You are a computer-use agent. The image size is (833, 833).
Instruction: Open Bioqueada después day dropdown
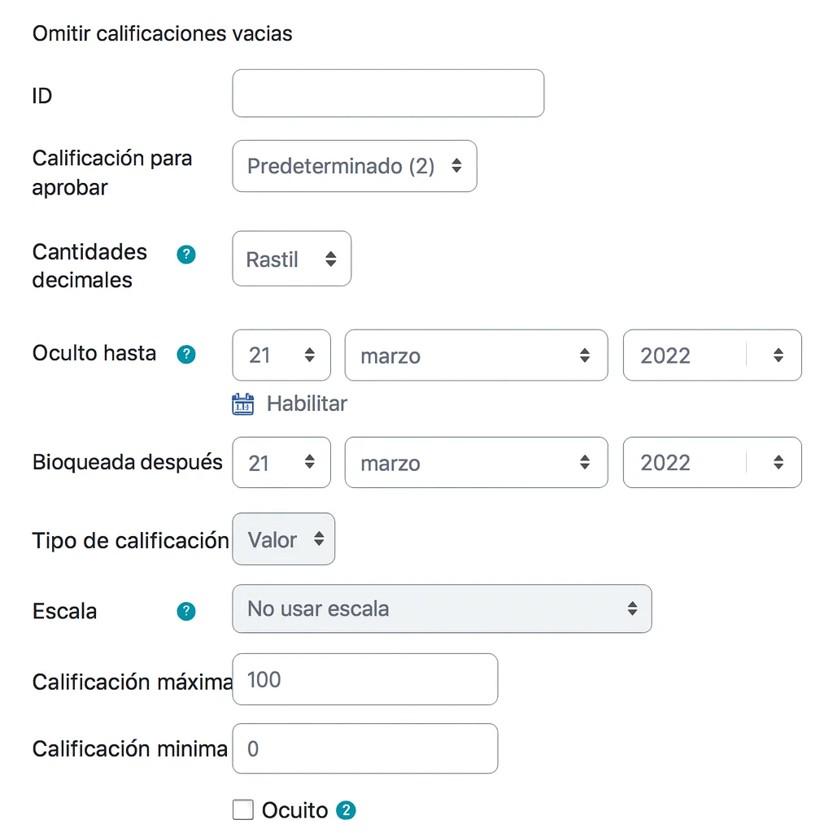[x=281, y=463]
